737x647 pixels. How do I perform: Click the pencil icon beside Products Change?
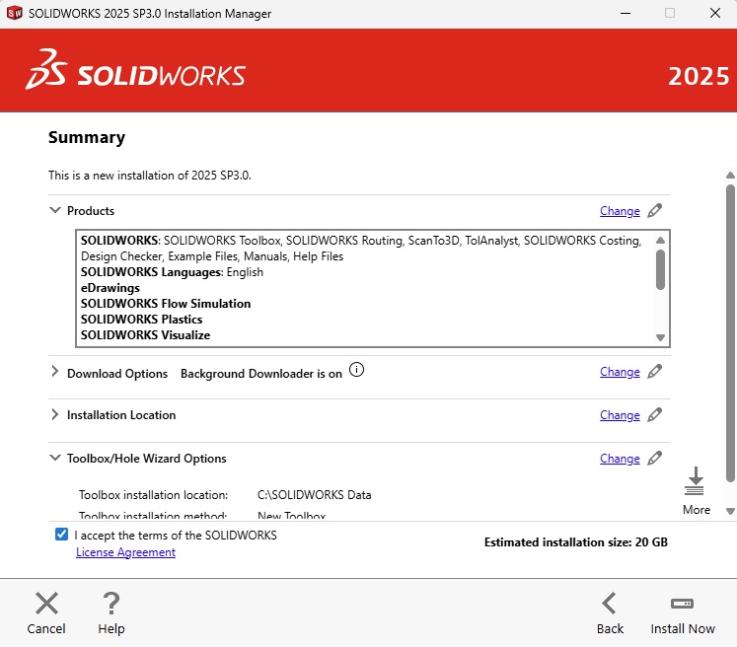[x=655, y=211]
